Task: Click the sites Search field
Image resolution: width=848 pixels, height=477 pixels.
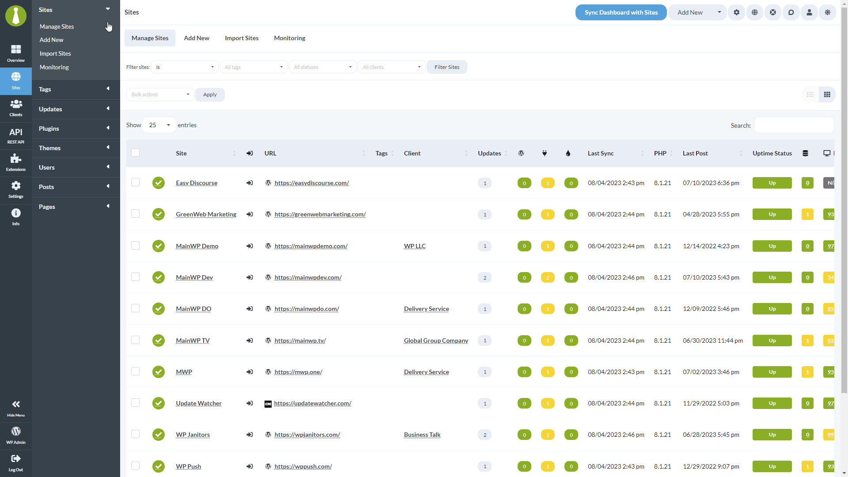Action: (x=794, y=125)
